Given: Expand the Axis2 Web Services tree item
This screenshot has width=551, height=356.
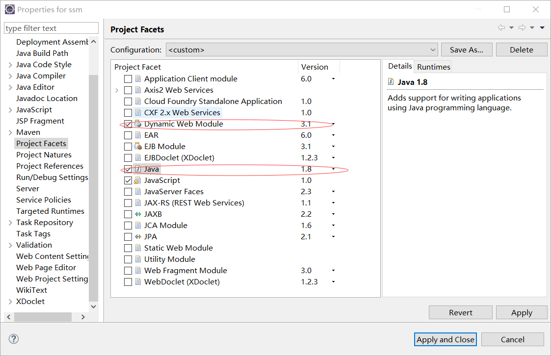Looking at the screenshot, I should click(x=117, y=90).
